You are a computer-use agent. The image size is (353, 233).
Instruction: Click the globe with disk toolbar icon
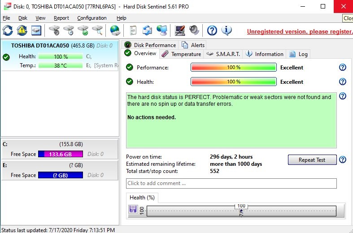pyautogui.click(x=115, y=30)
